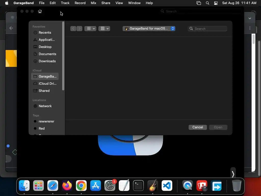
Task: Filter by the Red tag
Action: (45, 129)
